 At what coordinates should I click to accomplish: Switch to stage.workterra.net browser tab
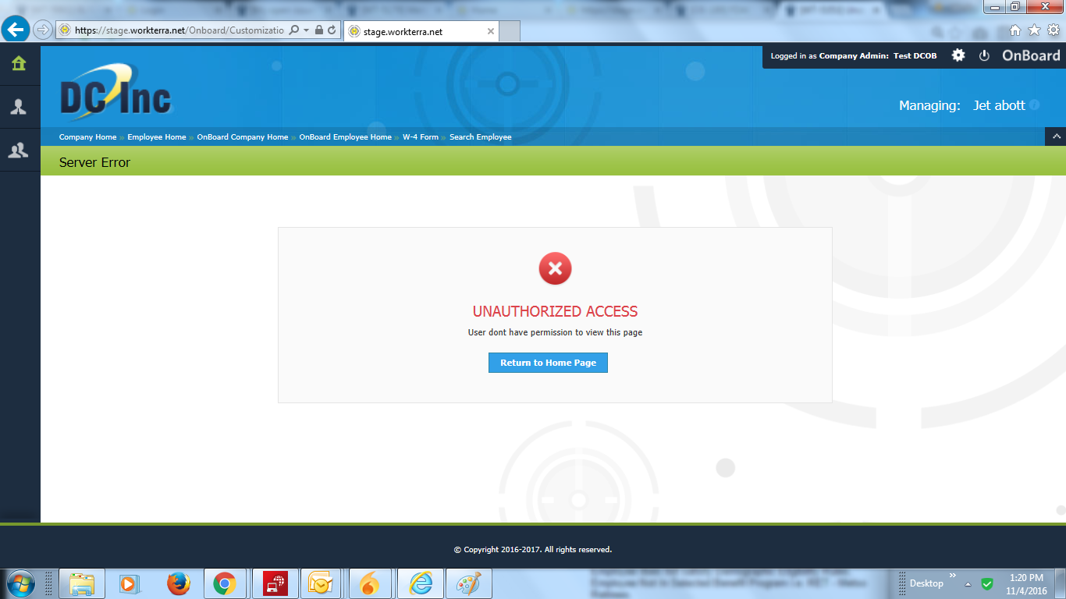point(414,32)
